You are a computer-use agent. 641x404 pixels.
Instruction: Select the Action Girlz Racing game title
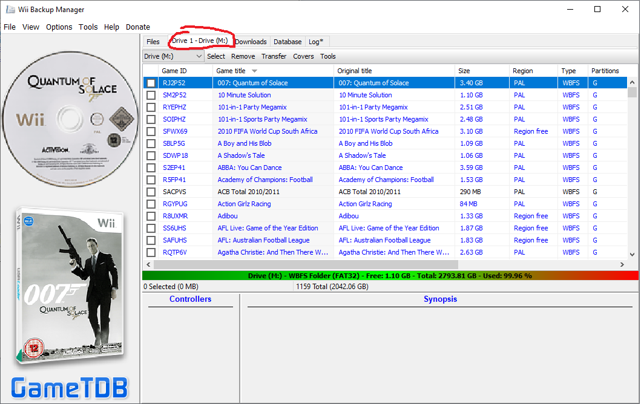point(244,204)
